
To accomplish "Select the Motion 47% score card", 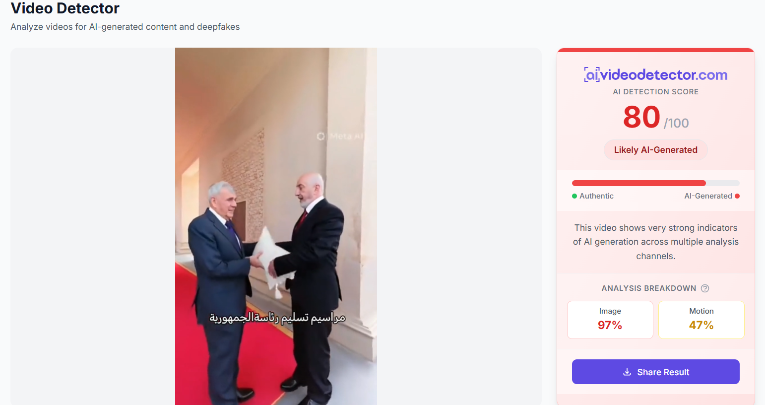I will click(x=701, y=320).
